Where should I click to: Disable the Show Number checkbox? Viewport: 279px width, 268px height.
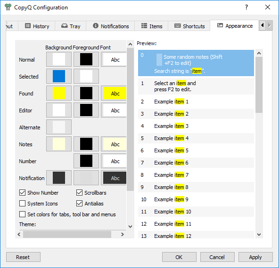coord(22,193)
